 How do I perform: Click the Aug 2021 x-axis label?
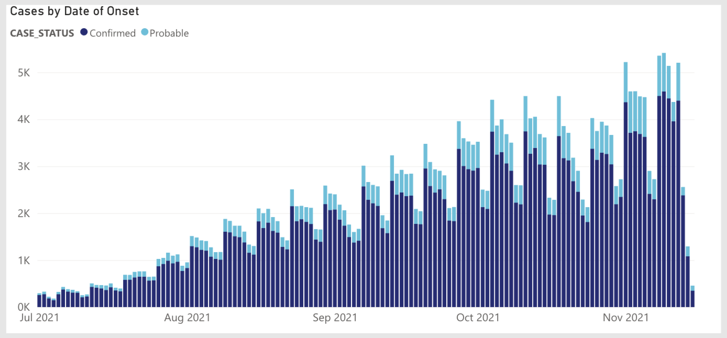tap(187, 317)
